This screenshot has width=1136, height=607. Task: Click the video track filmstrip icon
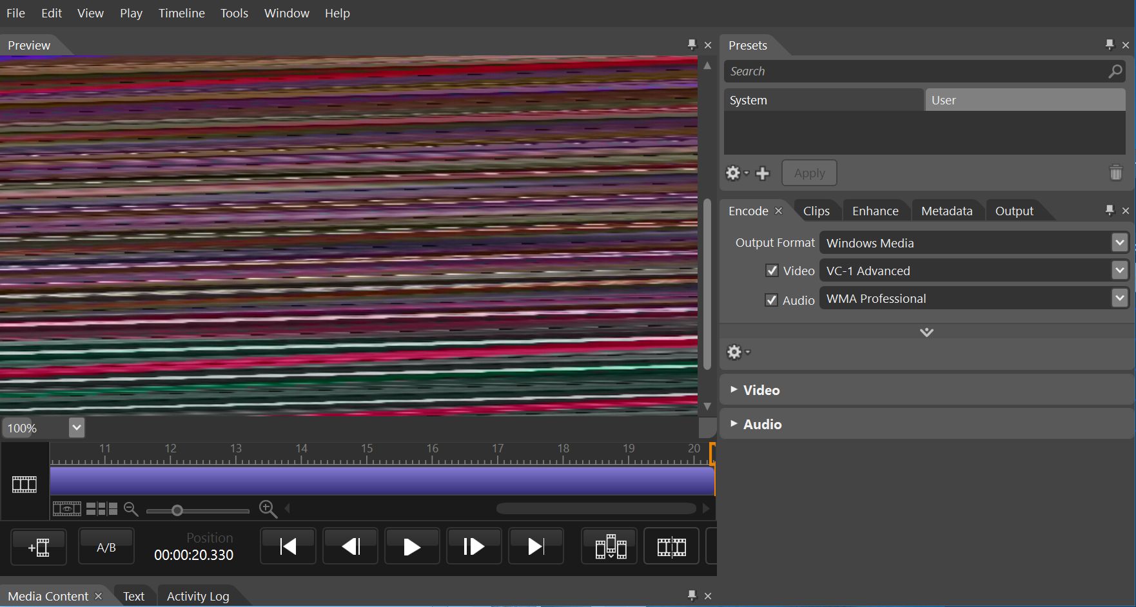24,484
